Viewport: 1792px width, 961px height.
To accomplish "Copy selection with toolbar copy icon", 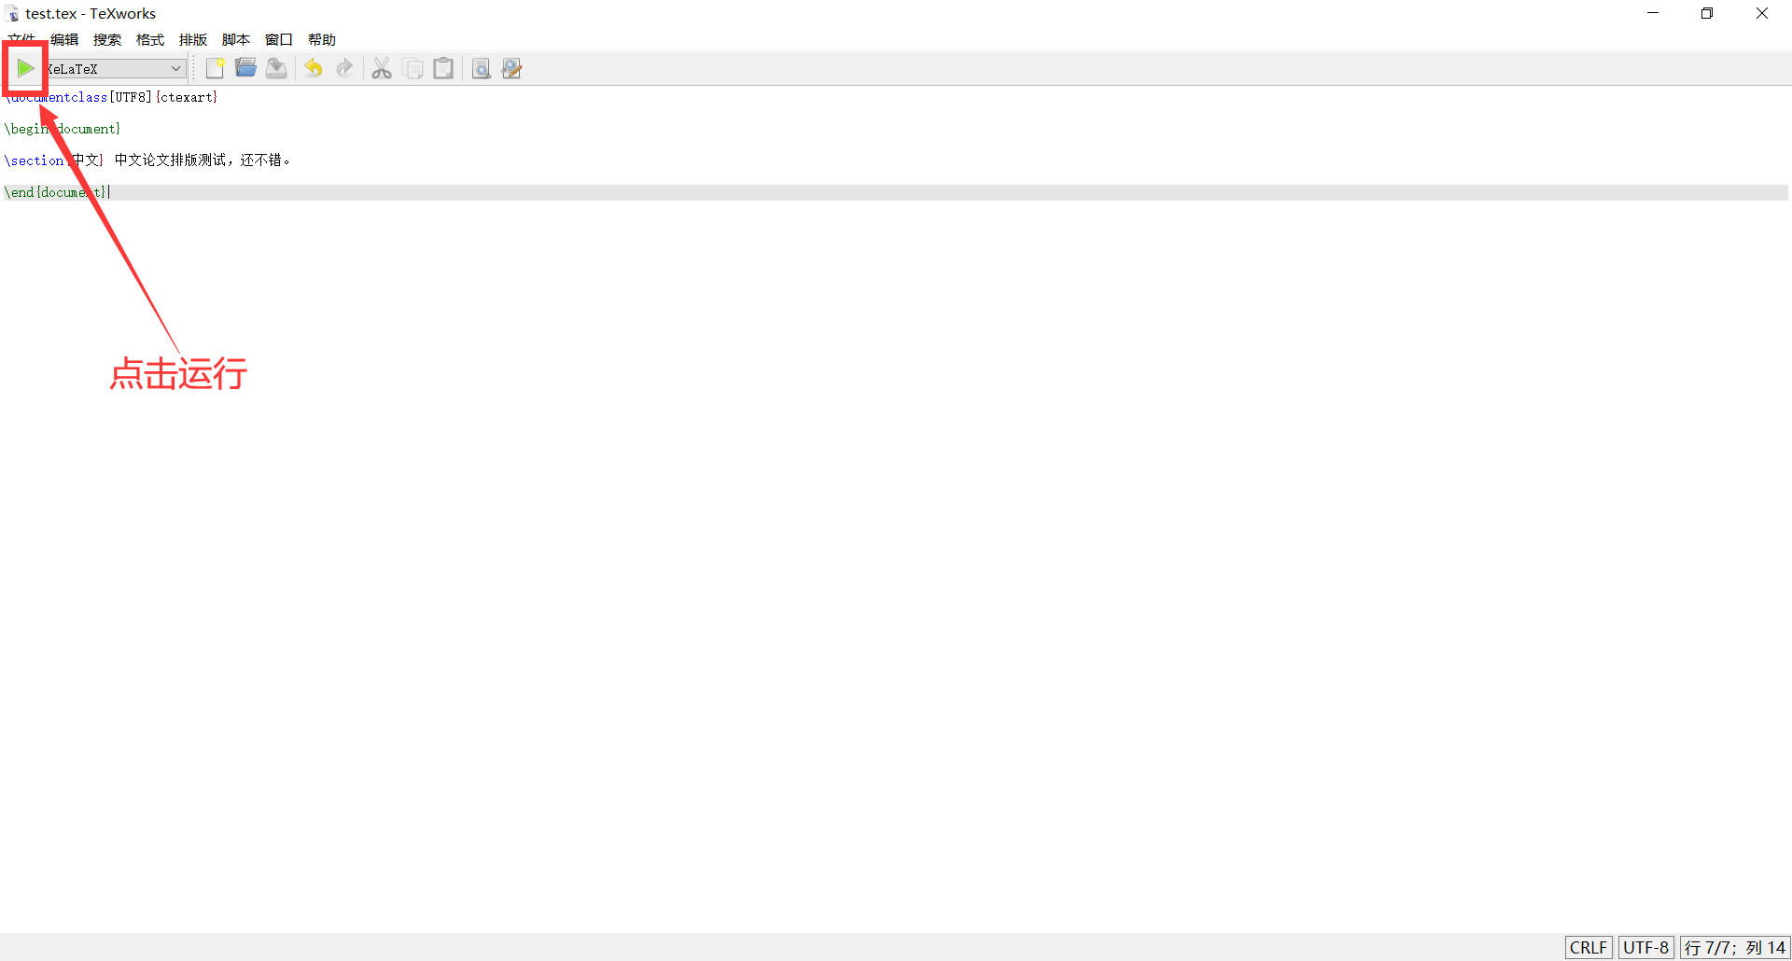I will coord(413,68).
